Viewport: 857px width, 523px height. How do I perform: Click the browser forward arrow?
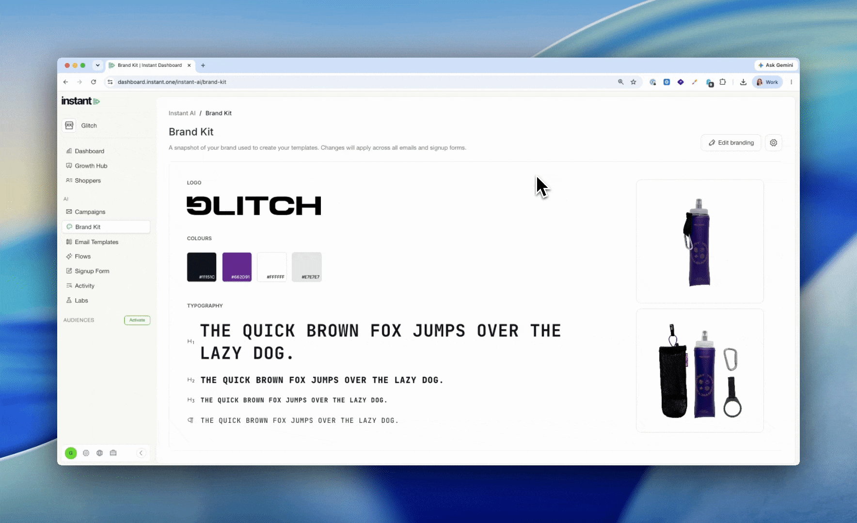(79, 82)
